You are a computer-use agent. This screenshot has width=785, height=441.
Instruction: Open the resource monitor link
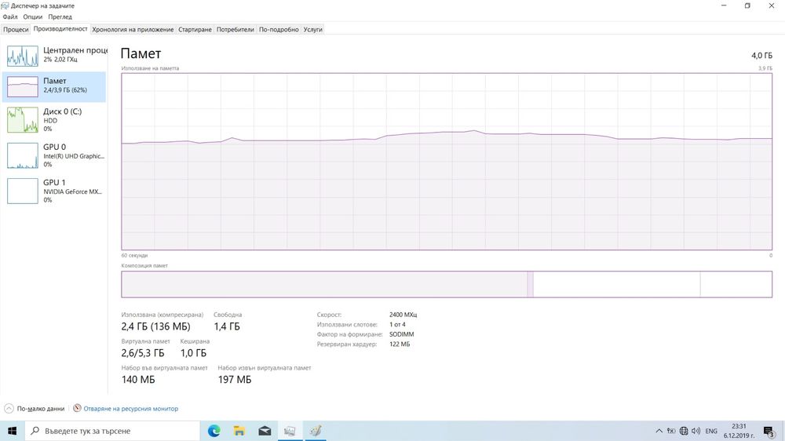(x=130, y=409)
